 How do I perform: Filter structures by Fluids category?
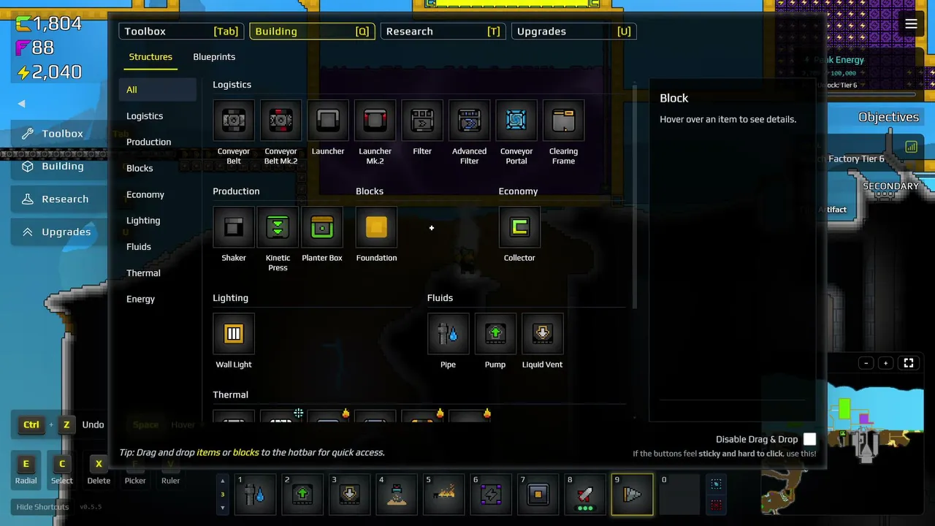click(x=158, y=247)
